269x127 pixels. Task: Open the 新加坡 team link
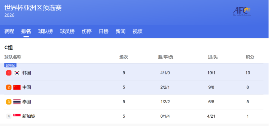pyautogui.click(x=29, y=116)
